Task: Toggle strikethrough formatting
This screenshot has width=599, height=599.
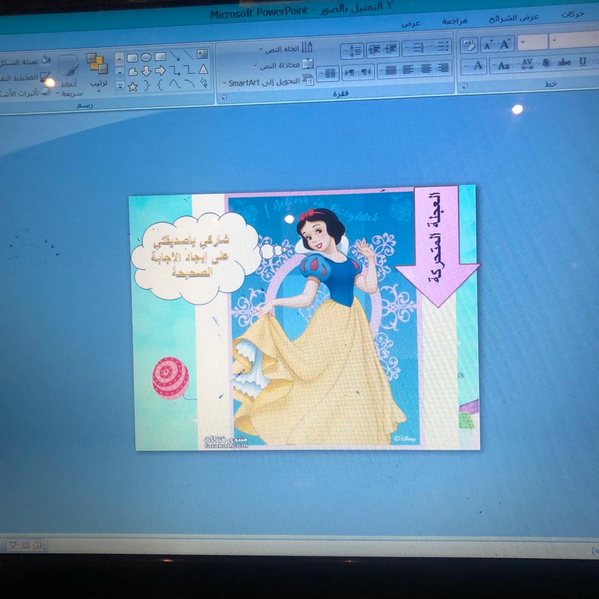Action: [x=564, y=63]
